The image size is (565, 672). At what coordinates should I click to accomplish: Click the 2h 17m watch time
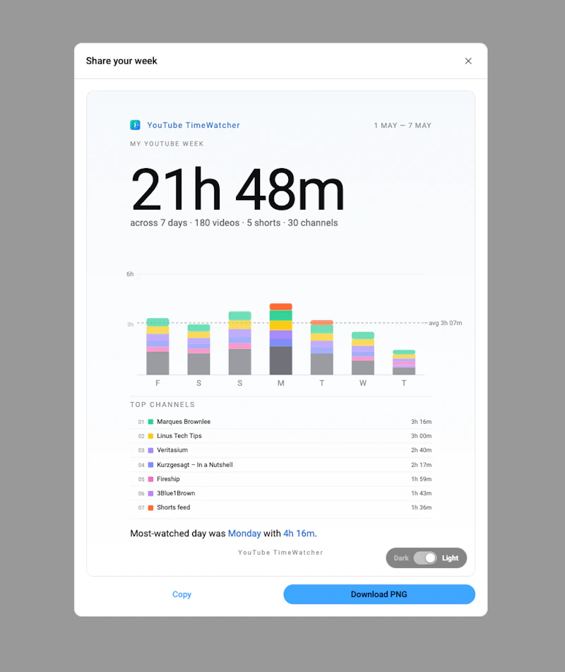tap(422, 464)
